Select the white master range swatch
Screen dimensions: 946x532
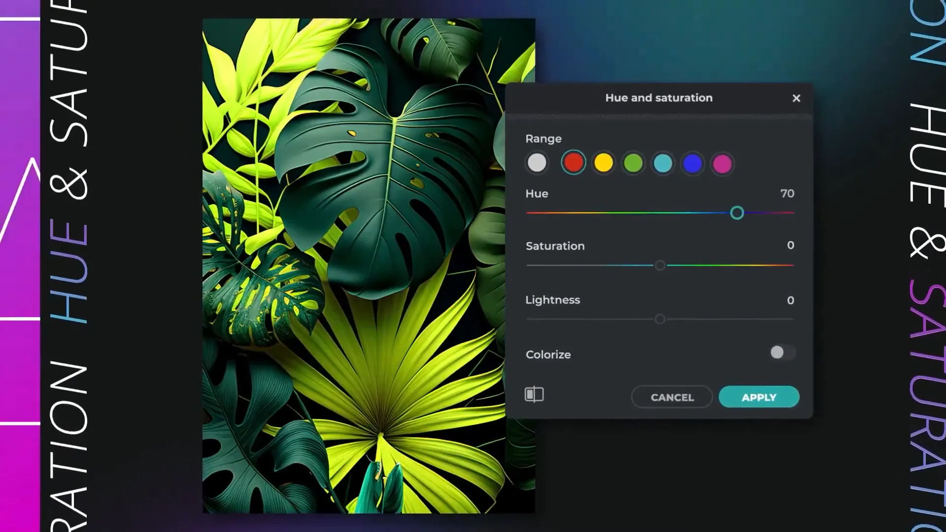537,163
